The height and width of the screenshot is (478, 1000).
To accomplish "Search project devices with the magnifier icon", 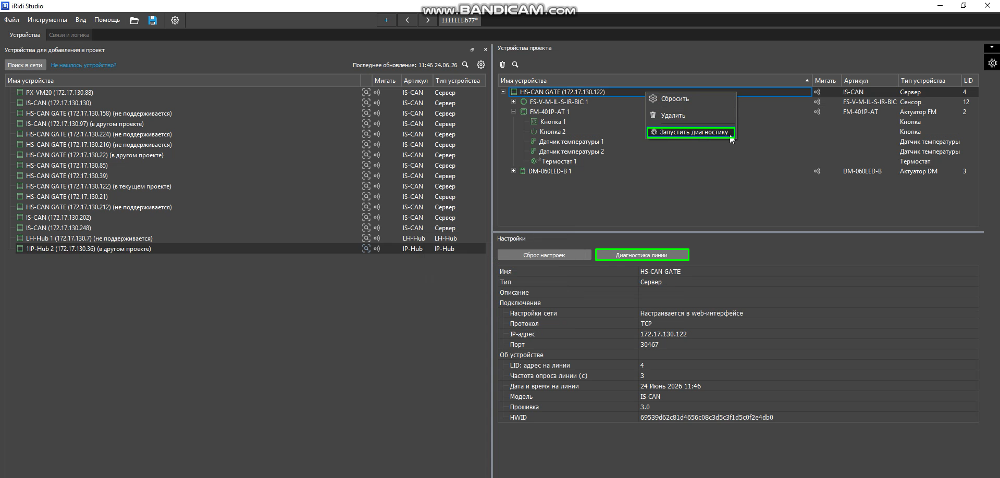I will [x=515, y=65].
